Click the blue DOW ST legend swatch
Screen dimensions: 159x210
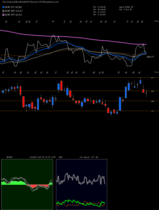(3, 7)
